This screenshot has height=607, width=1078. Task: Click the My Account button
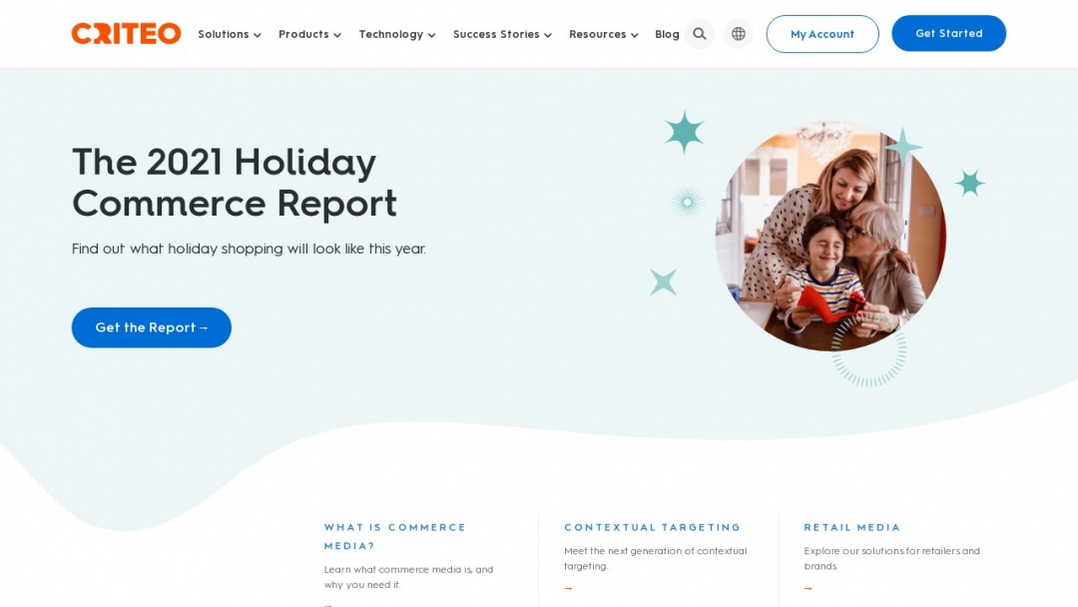(821, 33)
